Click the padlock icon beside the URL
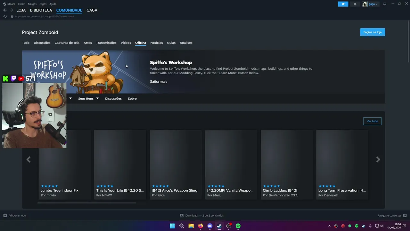410x231 pixels. click(x=12, y=16)
